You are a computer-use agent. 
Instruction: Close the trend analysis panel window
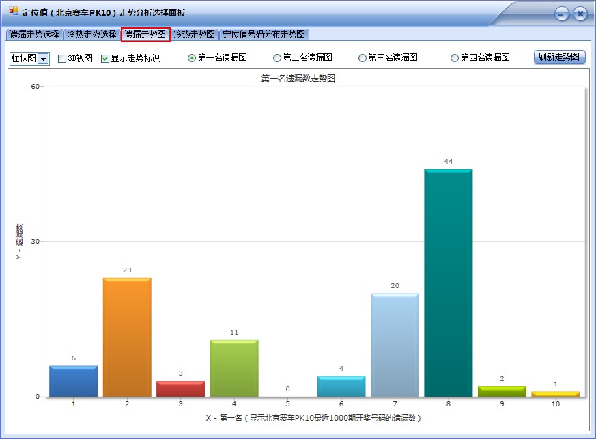click(580, 14)
